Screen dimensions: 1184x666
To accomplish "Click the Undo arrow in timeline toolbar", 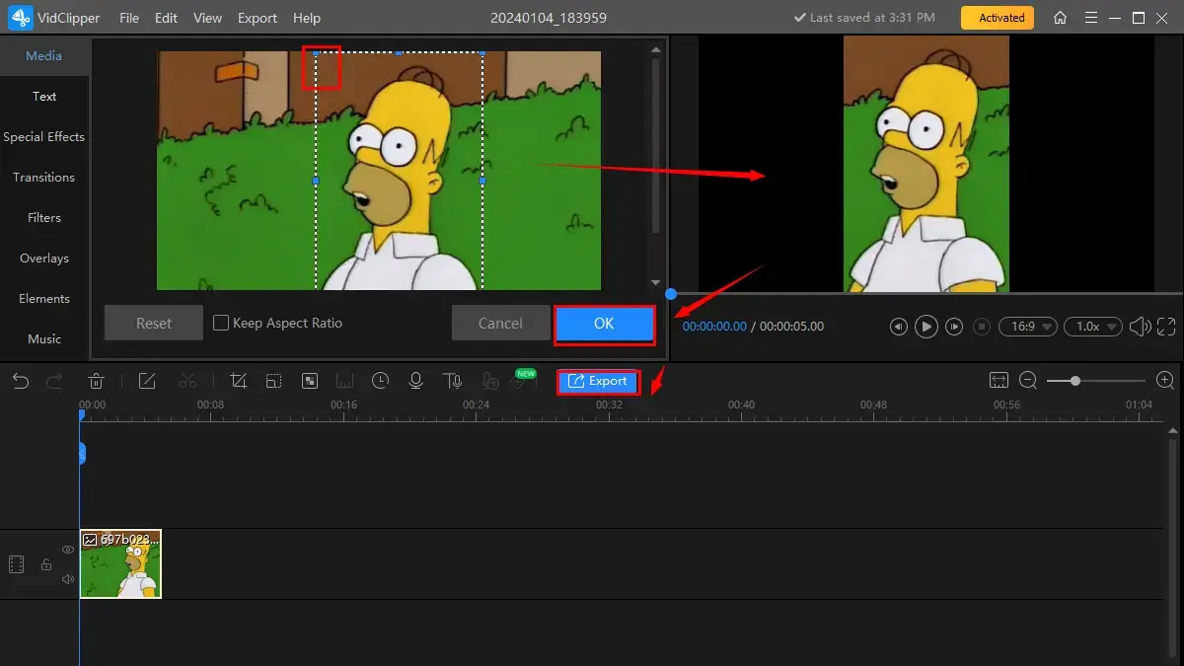I will pyautogui.click(x=21, y=381).
